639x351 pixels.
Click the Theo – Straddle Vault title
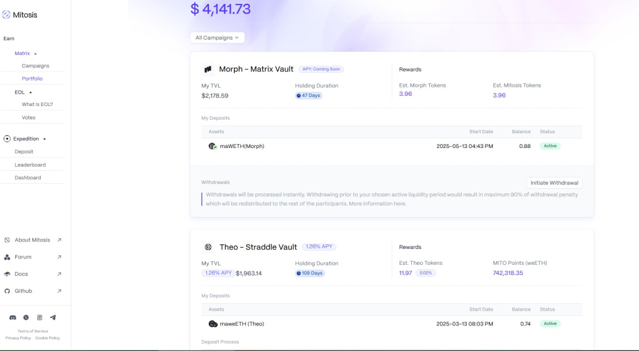[x=258, y=247]
